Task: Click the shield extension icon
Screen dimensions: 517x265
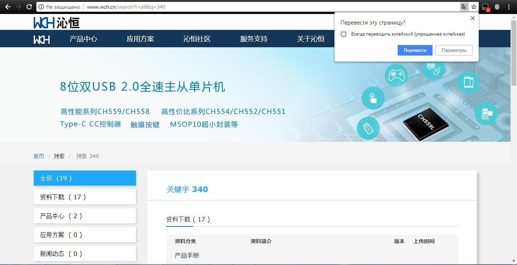Action: coord(497,7)
